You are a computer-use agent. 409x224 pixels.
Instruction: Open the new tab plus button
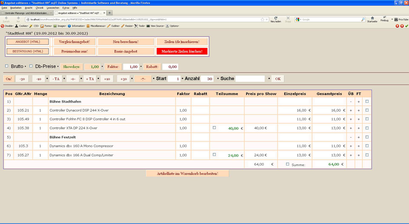pos(109,13)
